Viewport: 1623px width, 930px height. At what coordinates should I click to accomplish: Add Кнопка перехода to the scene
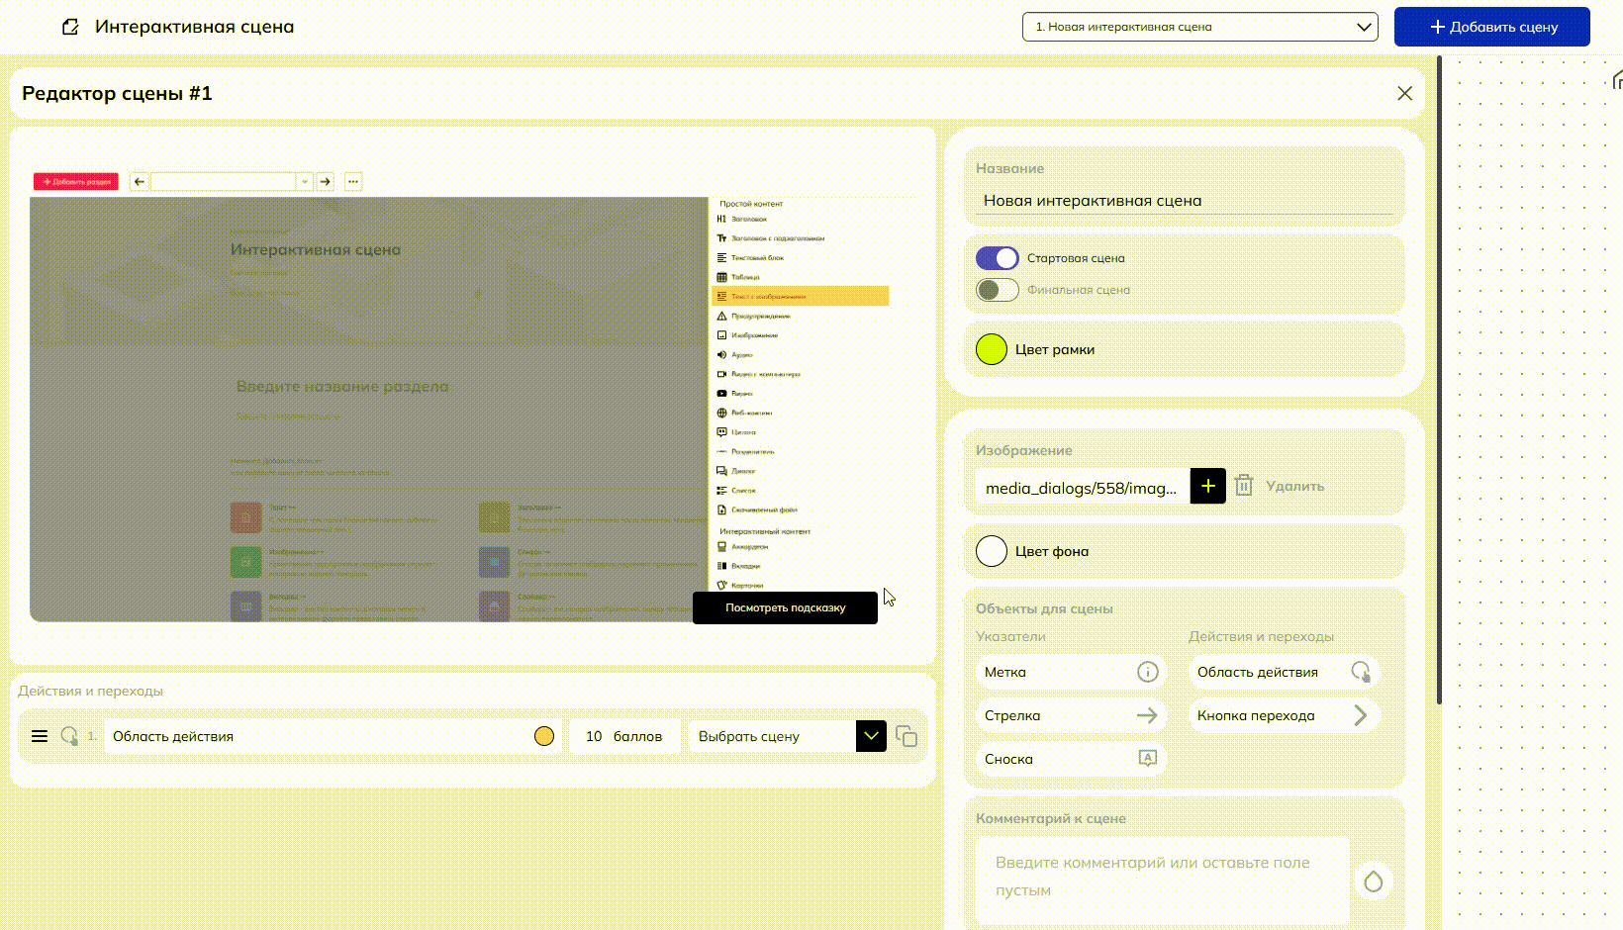click(x=1284, y=715)
